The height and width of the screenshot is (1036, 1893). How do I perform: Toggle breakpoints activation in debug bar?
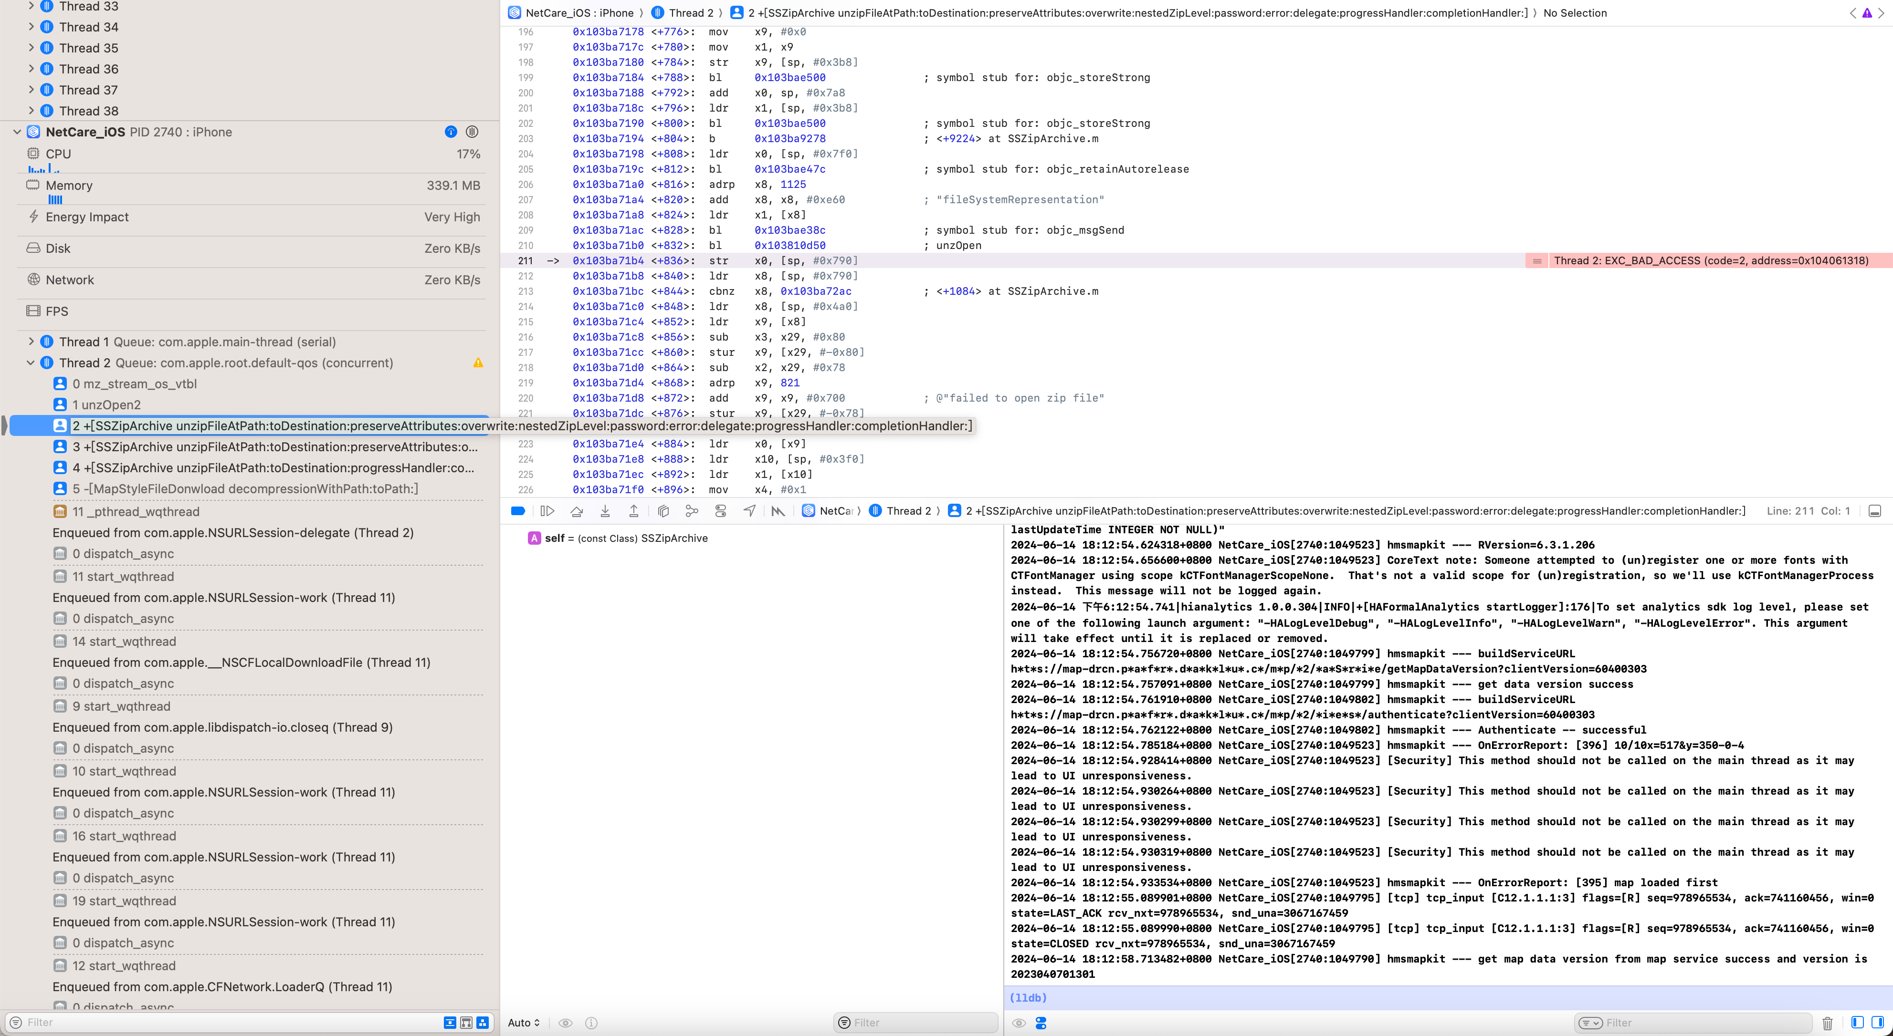click(x=517, y=511)
